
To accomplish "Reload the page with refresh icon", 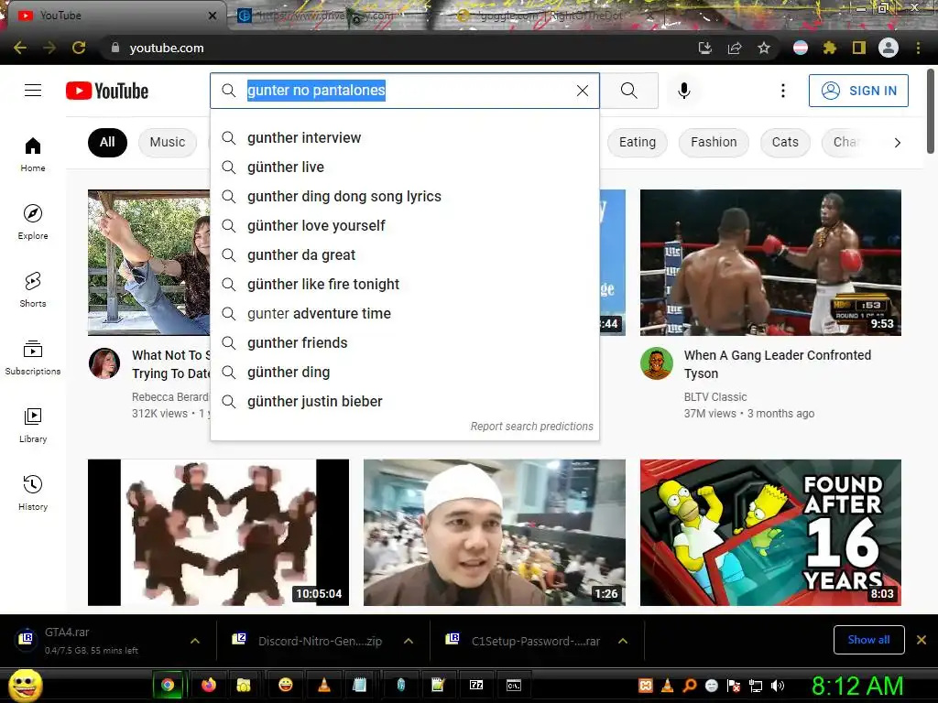I will tap(79, 48).
